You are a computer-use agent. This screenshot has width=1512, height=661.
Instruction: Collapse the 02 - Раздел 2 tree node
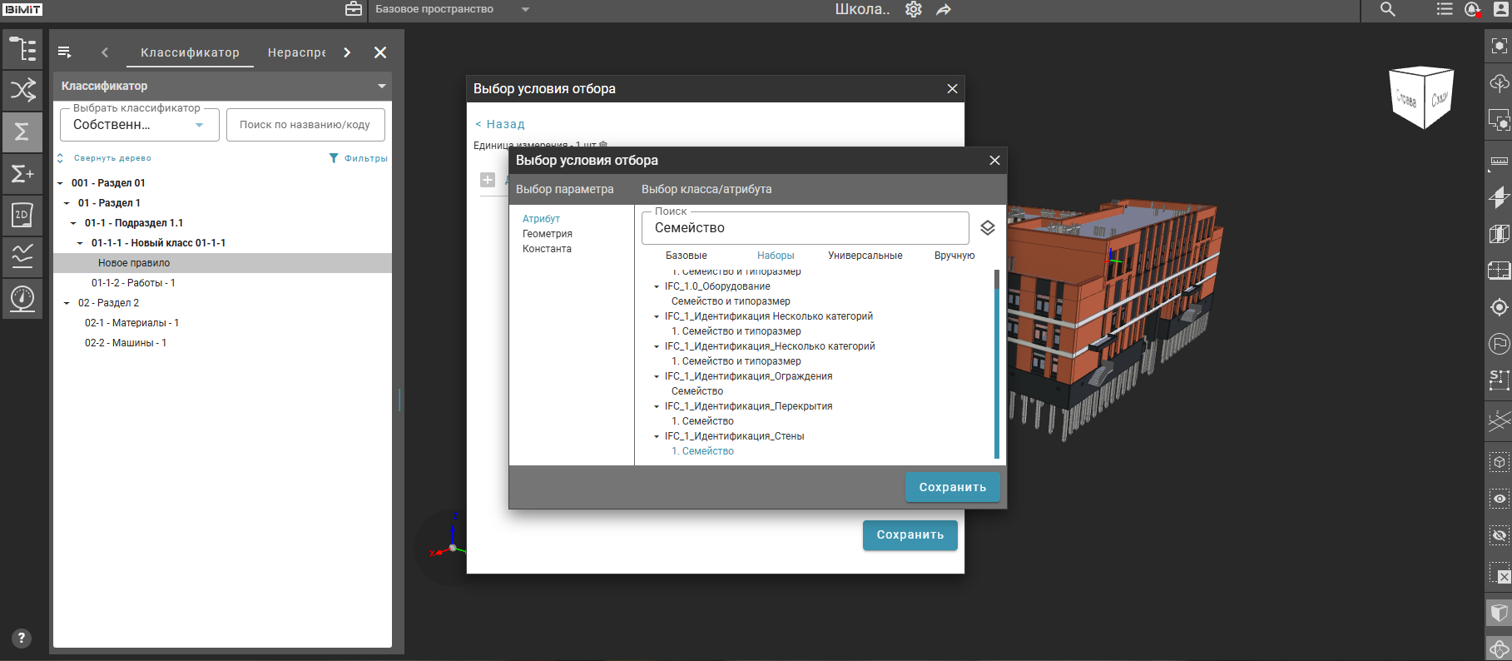67,303
